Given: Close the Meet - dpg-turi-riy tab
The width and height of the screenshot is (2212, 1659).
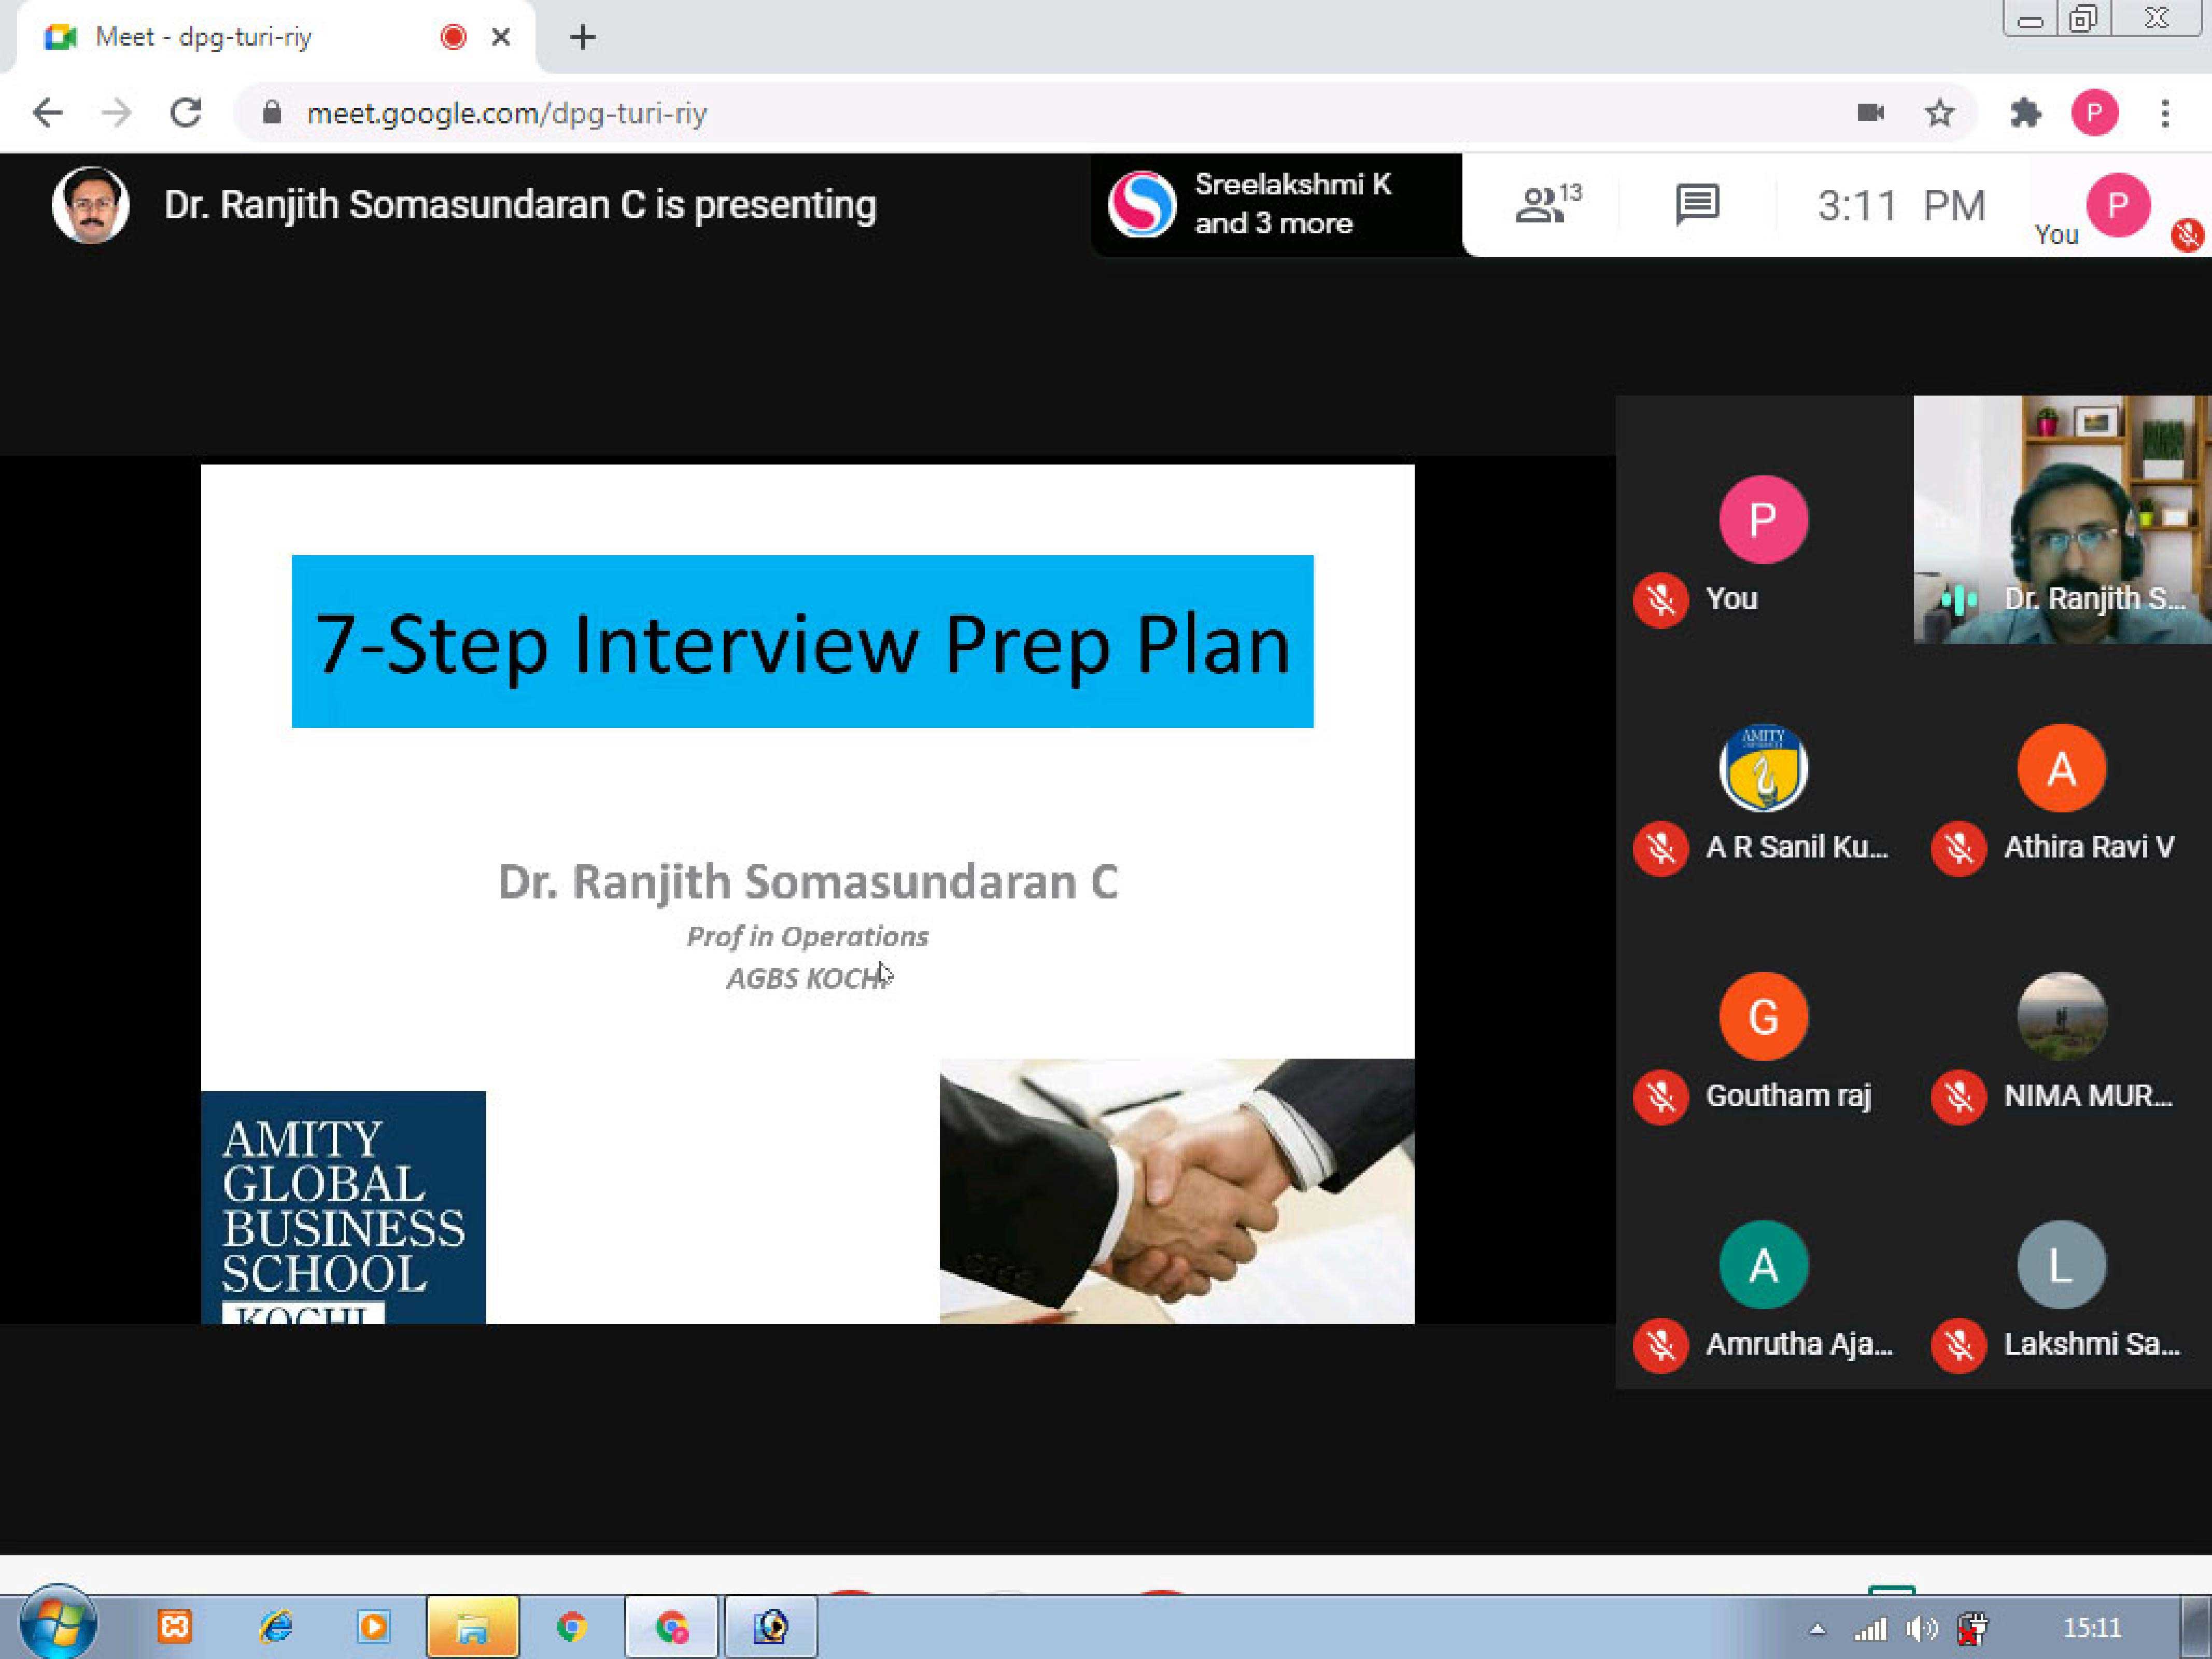Looking at the screenshot, I should click(x=501, y=37).
